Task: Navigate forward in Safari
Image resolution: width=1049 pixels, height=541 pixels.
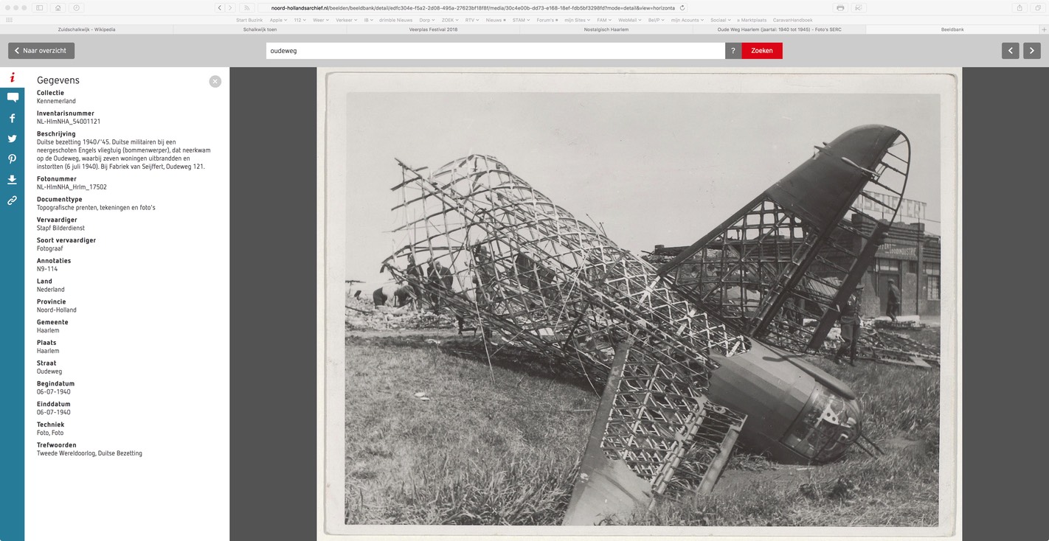Action: [230, 7]
